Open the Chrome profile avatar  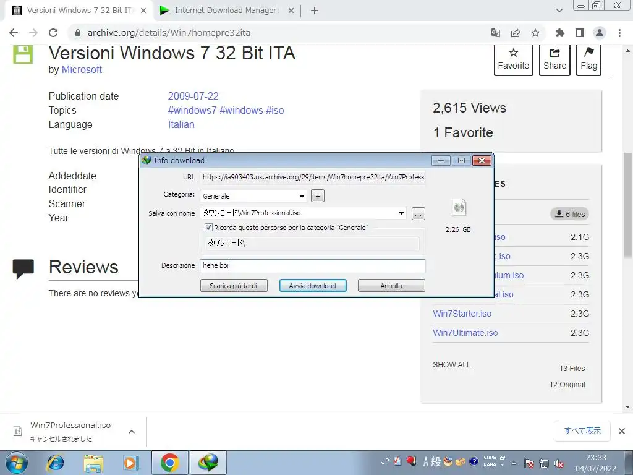point(600,33)
